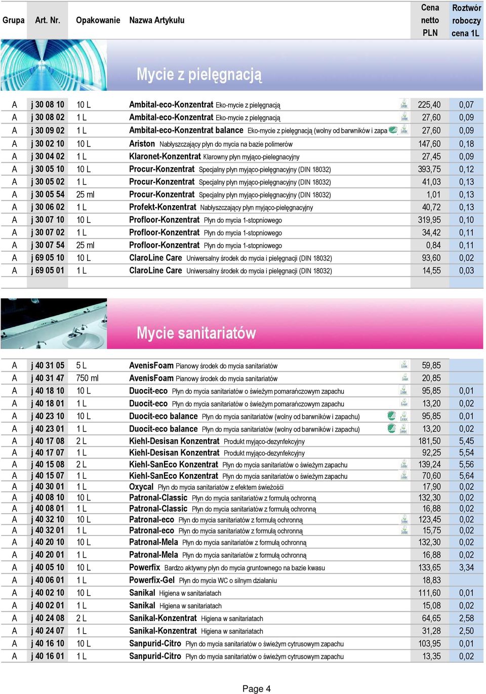Select article number j 30 05 54
This screenshot has width=486, height=694.
click(48, 195)
